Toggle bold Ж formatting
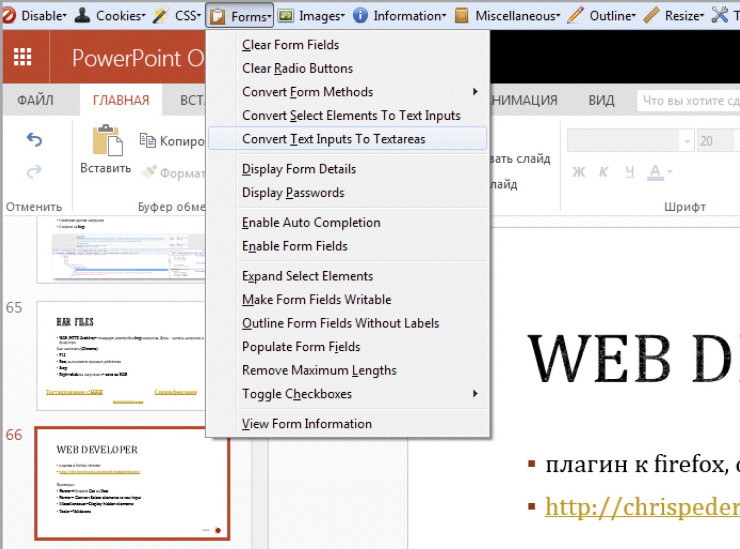Image resolution: width=740 pixels, height=549 pixels. (x=579, y=172)
